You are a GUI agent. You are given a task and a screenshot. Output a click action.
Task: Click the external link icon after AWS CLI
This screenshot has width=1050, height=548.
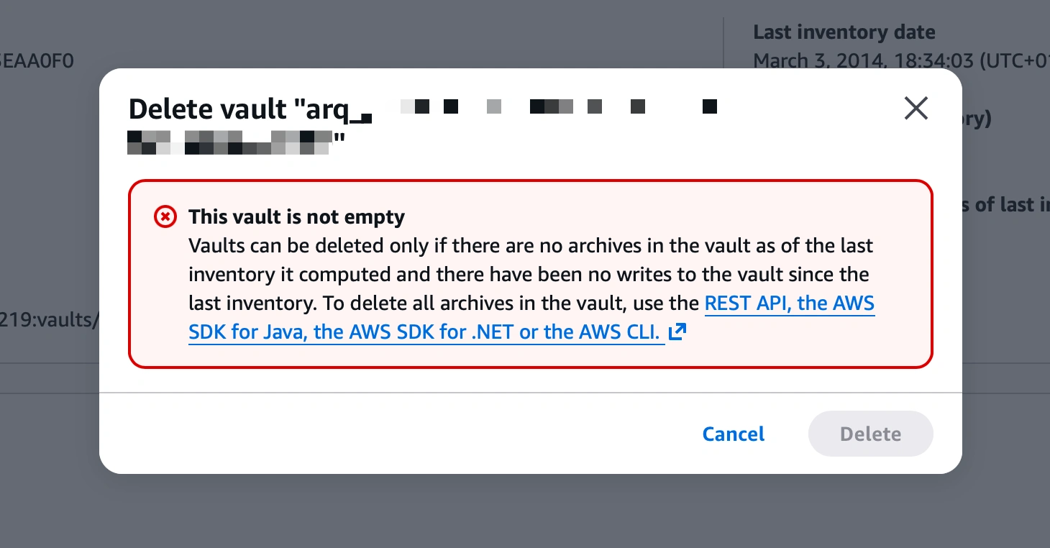677,332
